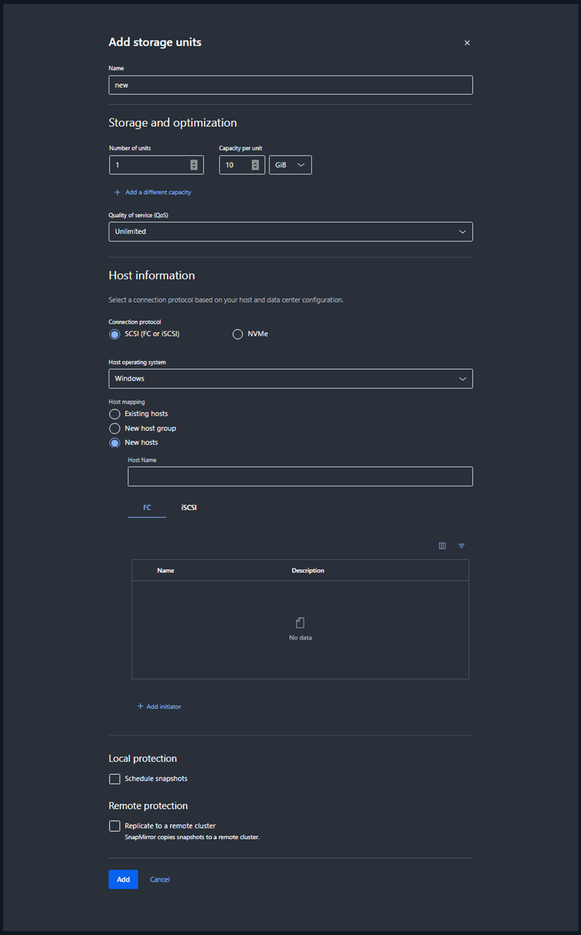
Task: Enable Replicate to a remote cluster
Action: tap(115, 826)
